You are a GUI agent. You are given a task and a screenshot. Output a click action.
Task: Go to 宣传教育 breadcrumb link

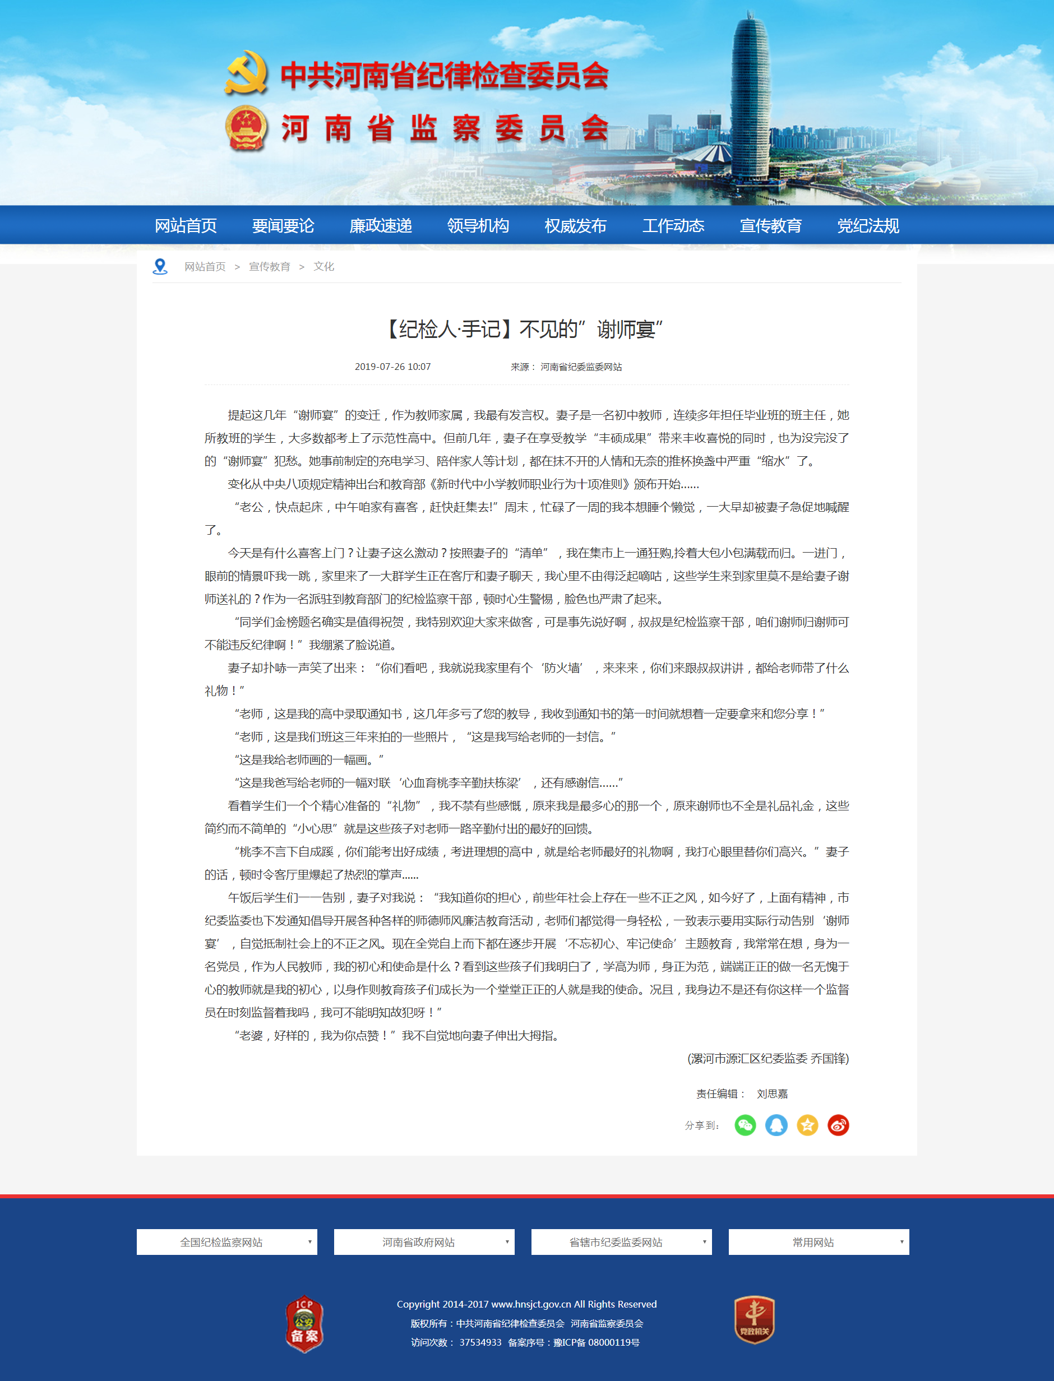tap(270, 267)
